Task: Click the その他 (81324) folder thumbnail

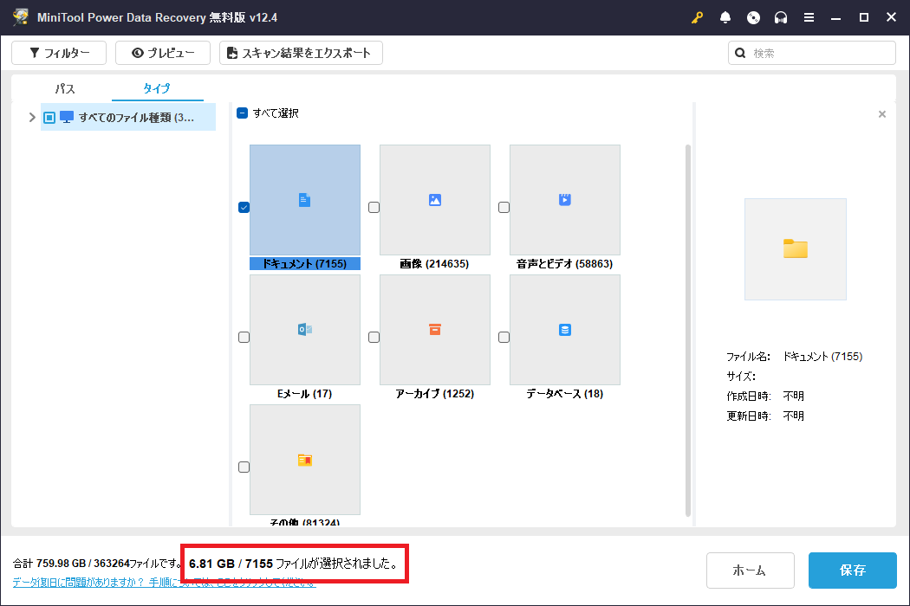Action: pyautogui.click(x=305, y=460)
